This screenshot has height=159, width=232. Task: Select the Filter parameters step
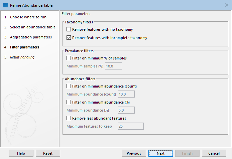(24, 47)
